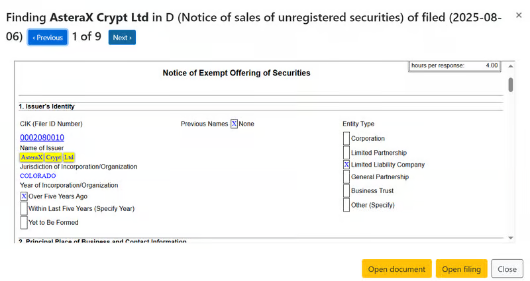Check the Limited Partnership box
The height and width of the screenshot is (281, 530).
[346, 152]
